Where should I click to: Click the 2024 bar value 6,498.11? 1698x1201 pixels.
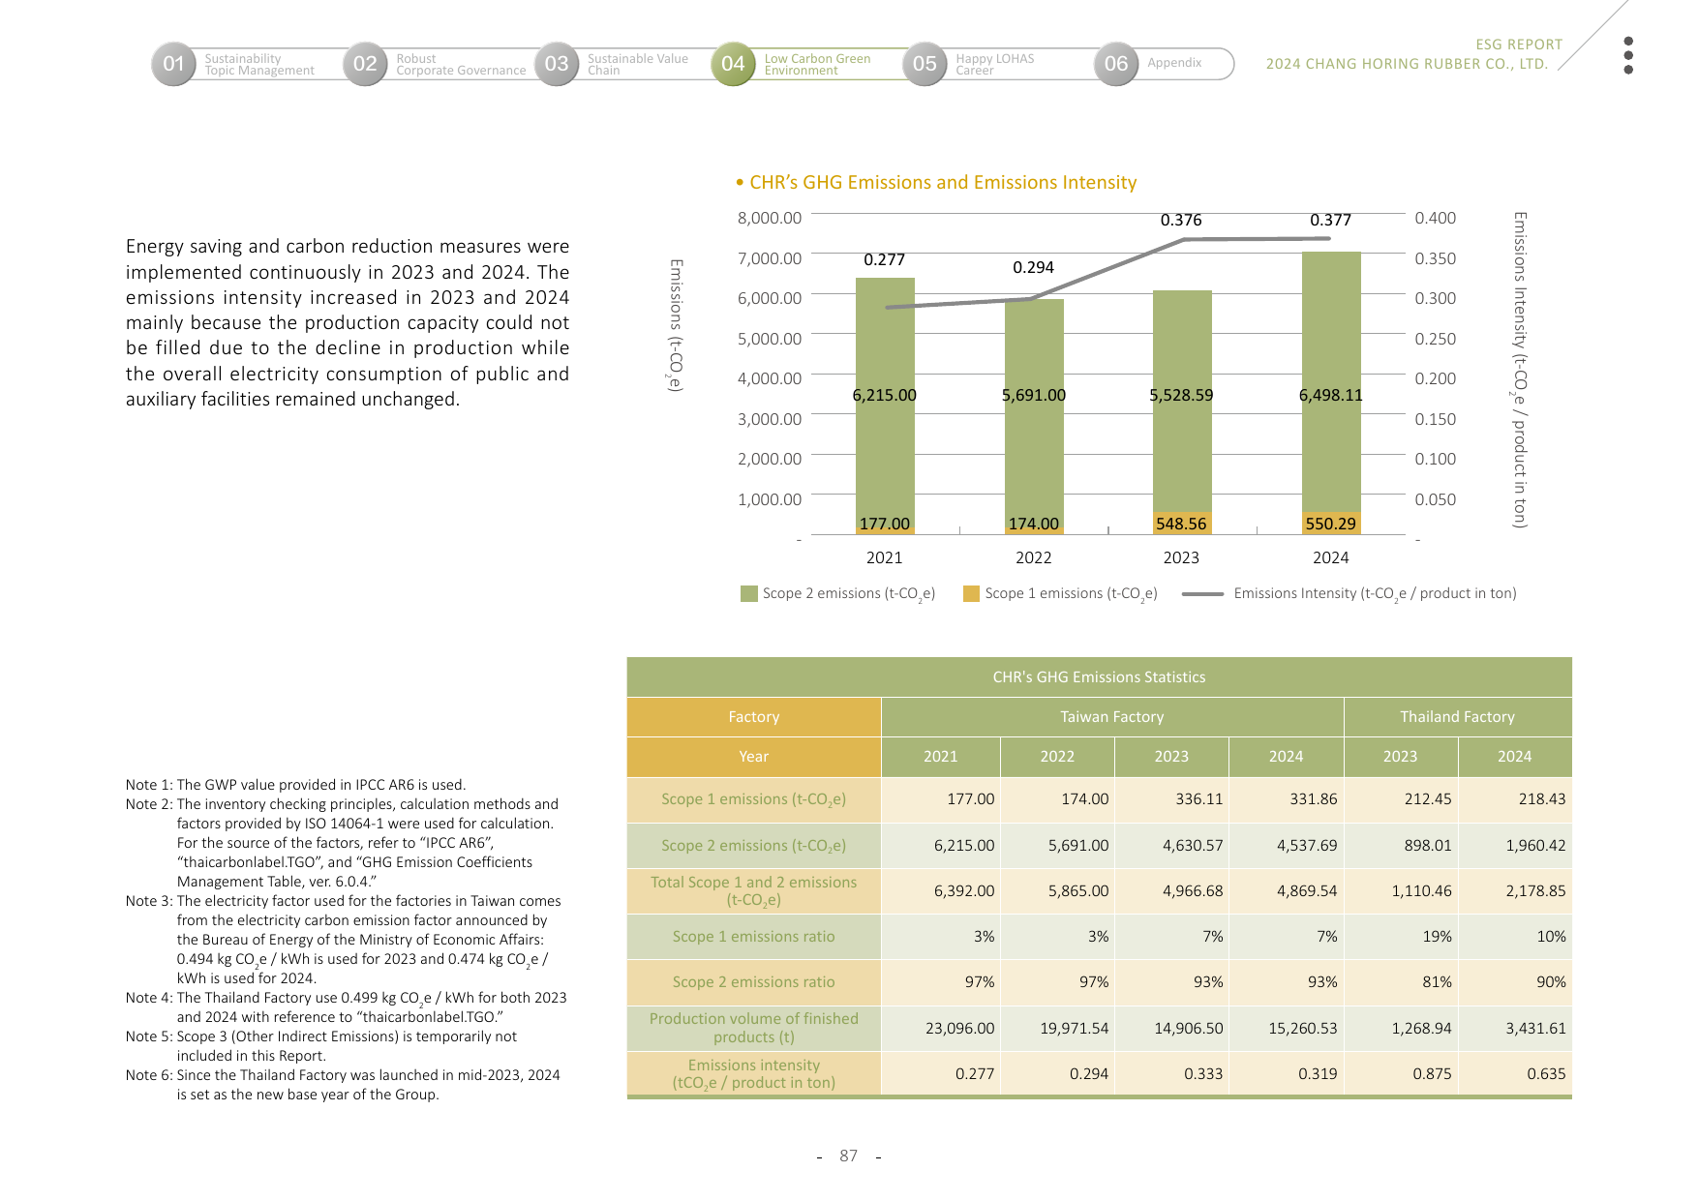point(1330,395)
